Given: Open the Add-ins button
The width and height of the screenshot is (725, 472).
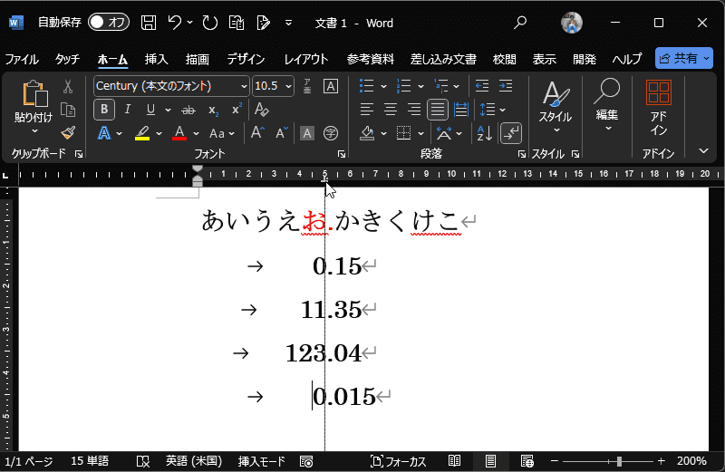Looking at the screenshot, I should pos(659,107).
